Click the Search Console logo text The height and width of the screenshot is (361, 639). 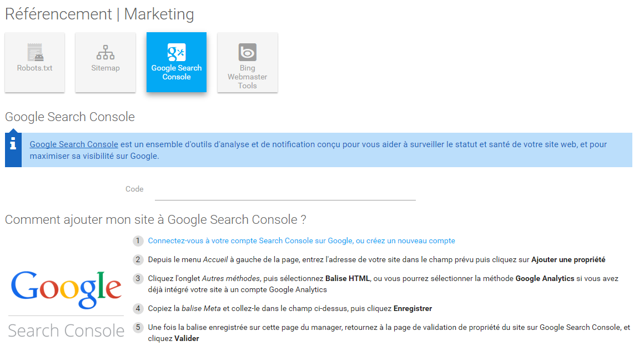click(x=66, y=330)
